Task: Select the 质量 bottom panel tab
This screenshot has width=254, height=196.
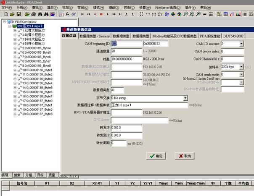Action: (52, 175)
